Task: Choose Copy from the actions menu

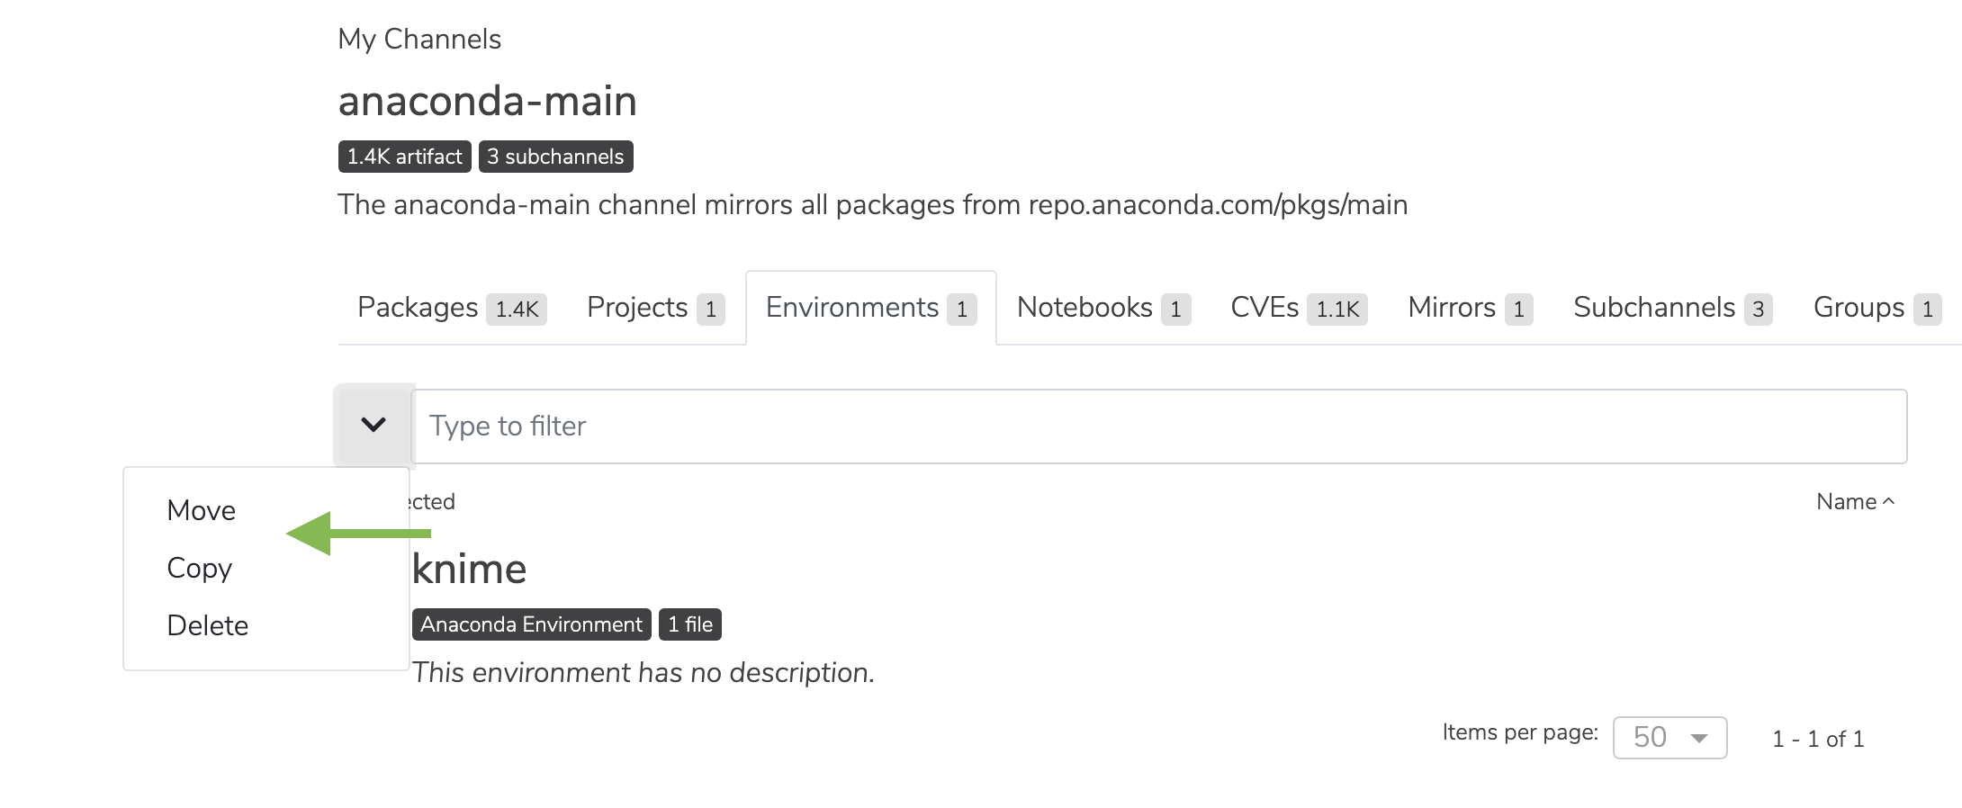Action: (199, 568)
